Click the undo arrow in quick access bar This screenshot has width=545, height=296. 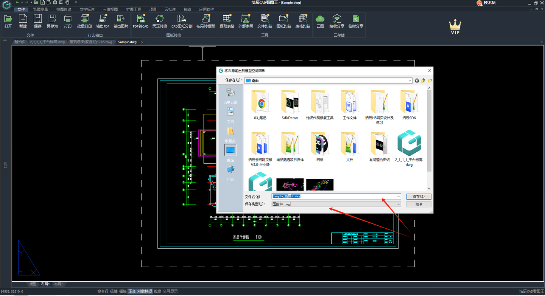pyautogui.click(x=17, y=2)
